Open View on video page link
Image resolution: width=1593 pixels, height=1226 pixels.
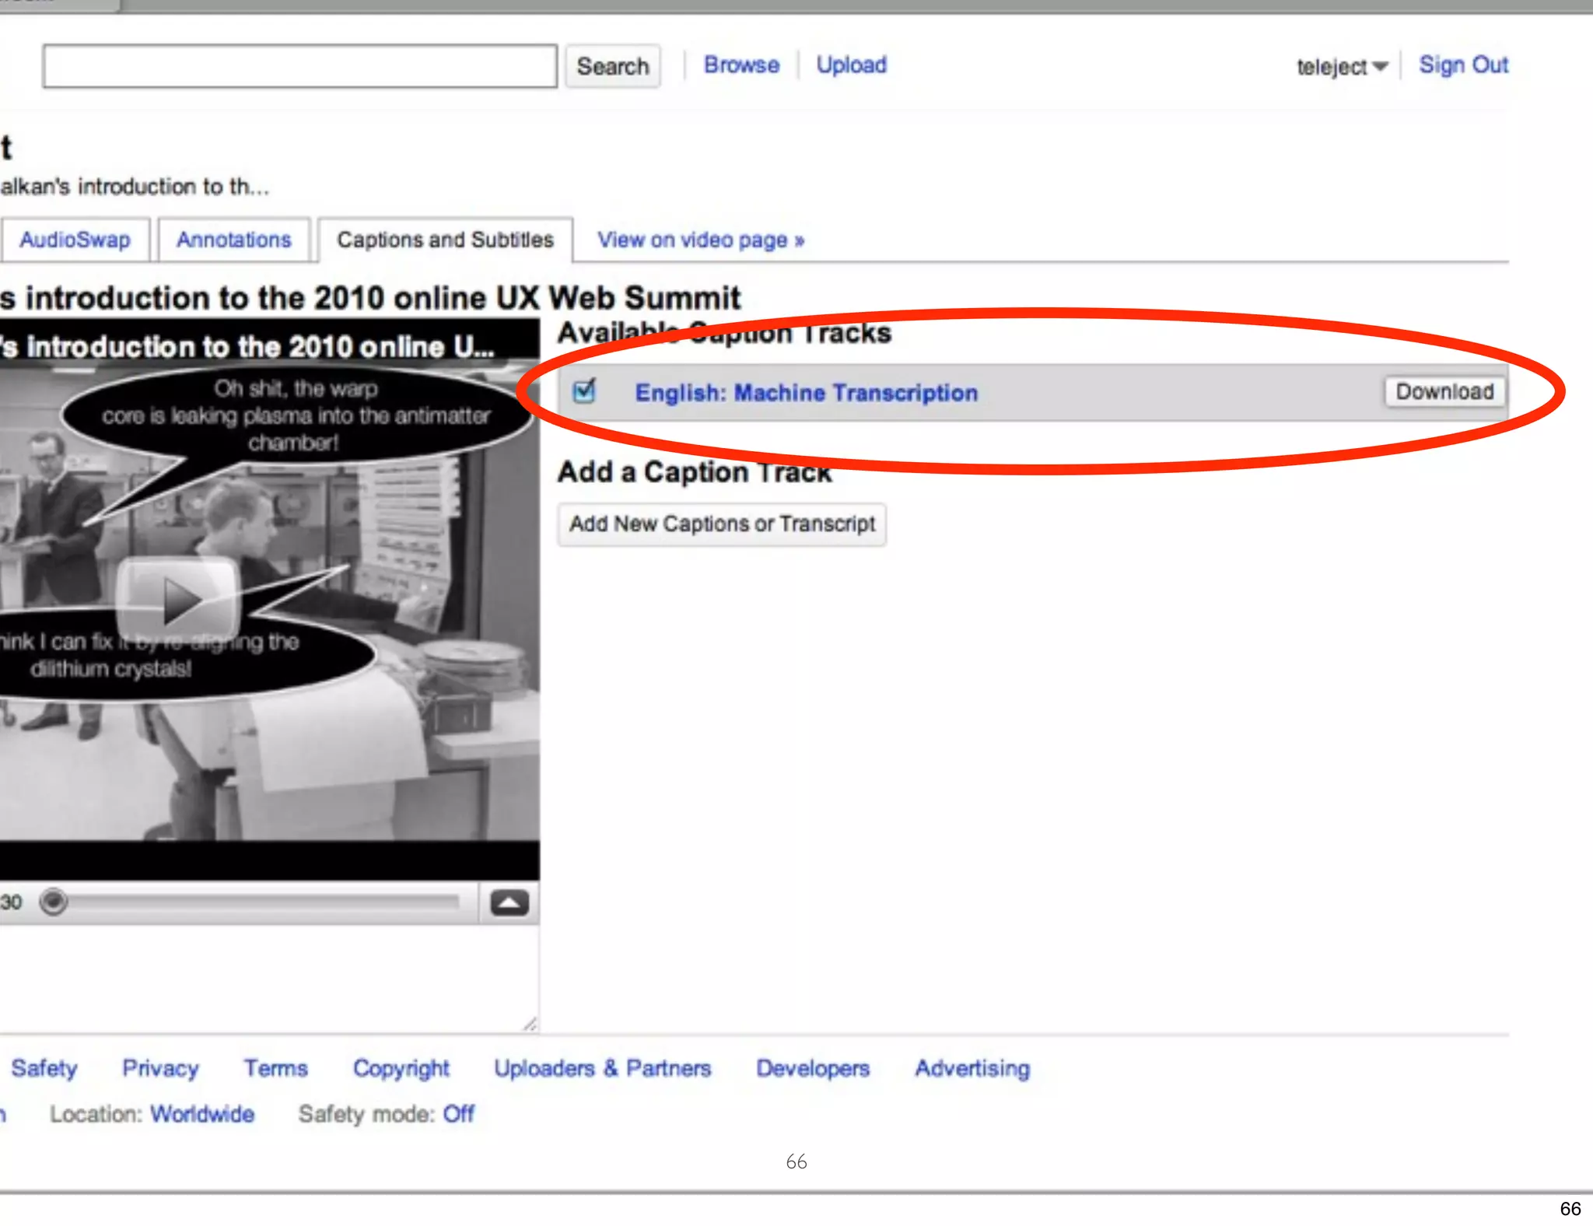tap(700, 240)
